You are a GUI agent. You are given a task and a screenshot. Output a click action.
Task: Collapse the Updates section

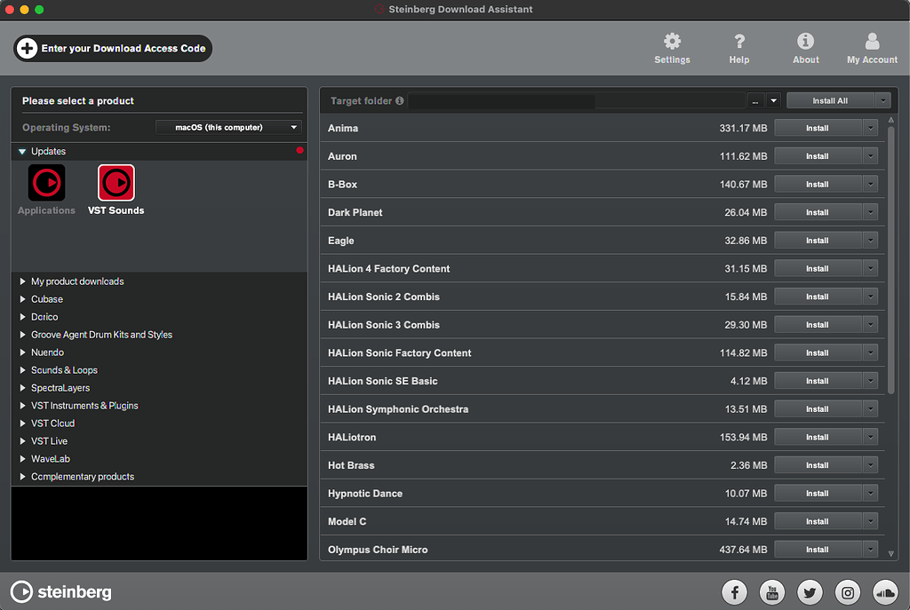click(x=21, y=151)
